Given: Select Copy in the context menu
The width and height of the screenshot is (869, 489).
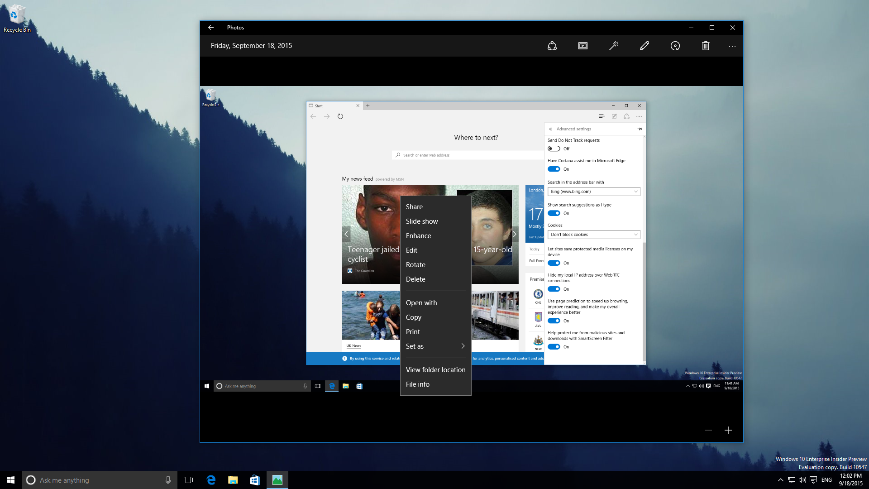Looking at the screenshot, I should pos(435,317).
